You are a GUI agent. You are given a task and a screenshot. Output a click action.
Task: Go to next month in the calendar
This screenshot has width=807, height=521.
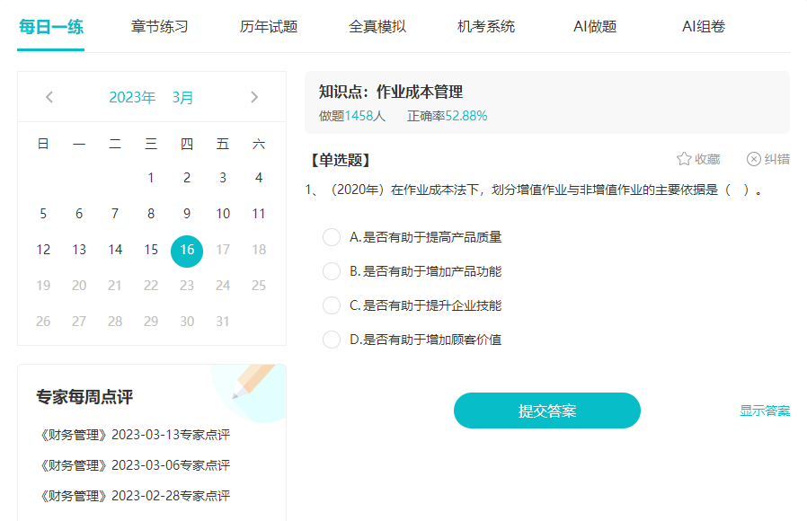(255, 97)
